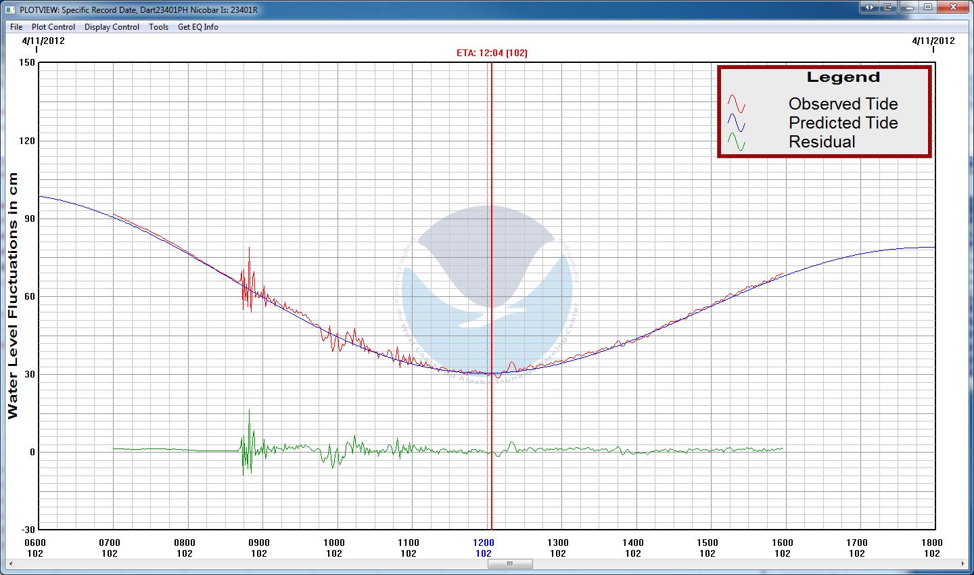Click the PLOTVIEW application icon in title bar
Screen dimensions: 974x575
click(x=10, y=10)
